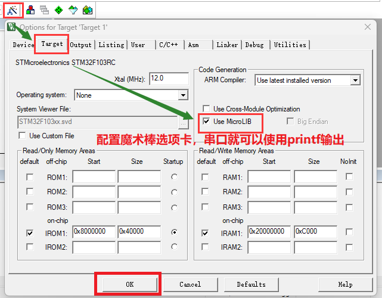Check the RAM2 default checkbox
382x298 pixels.
tap(205, 192)
